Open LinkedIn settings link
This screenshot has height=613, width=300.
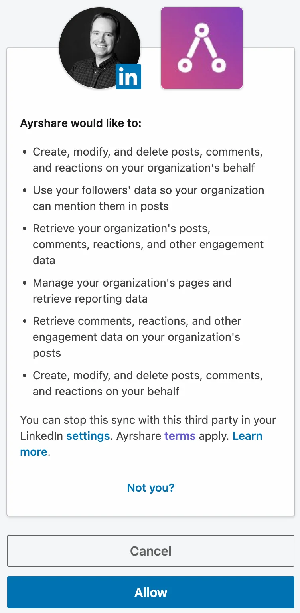tap(88, 436)
